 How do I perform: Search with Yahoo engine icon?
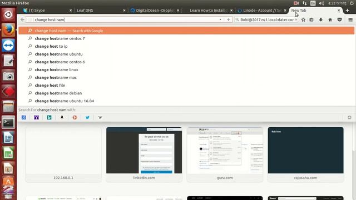click(x=36, y=117)
